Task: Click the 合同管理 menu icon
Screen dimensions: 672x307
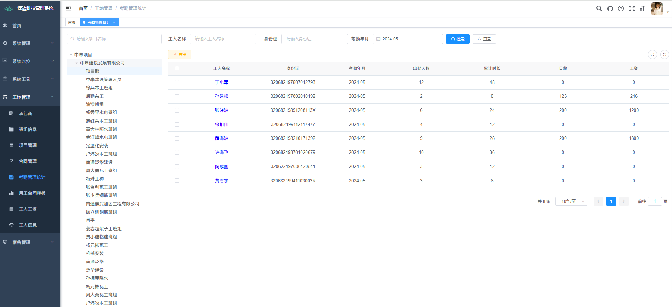Action: click(11, 161)
